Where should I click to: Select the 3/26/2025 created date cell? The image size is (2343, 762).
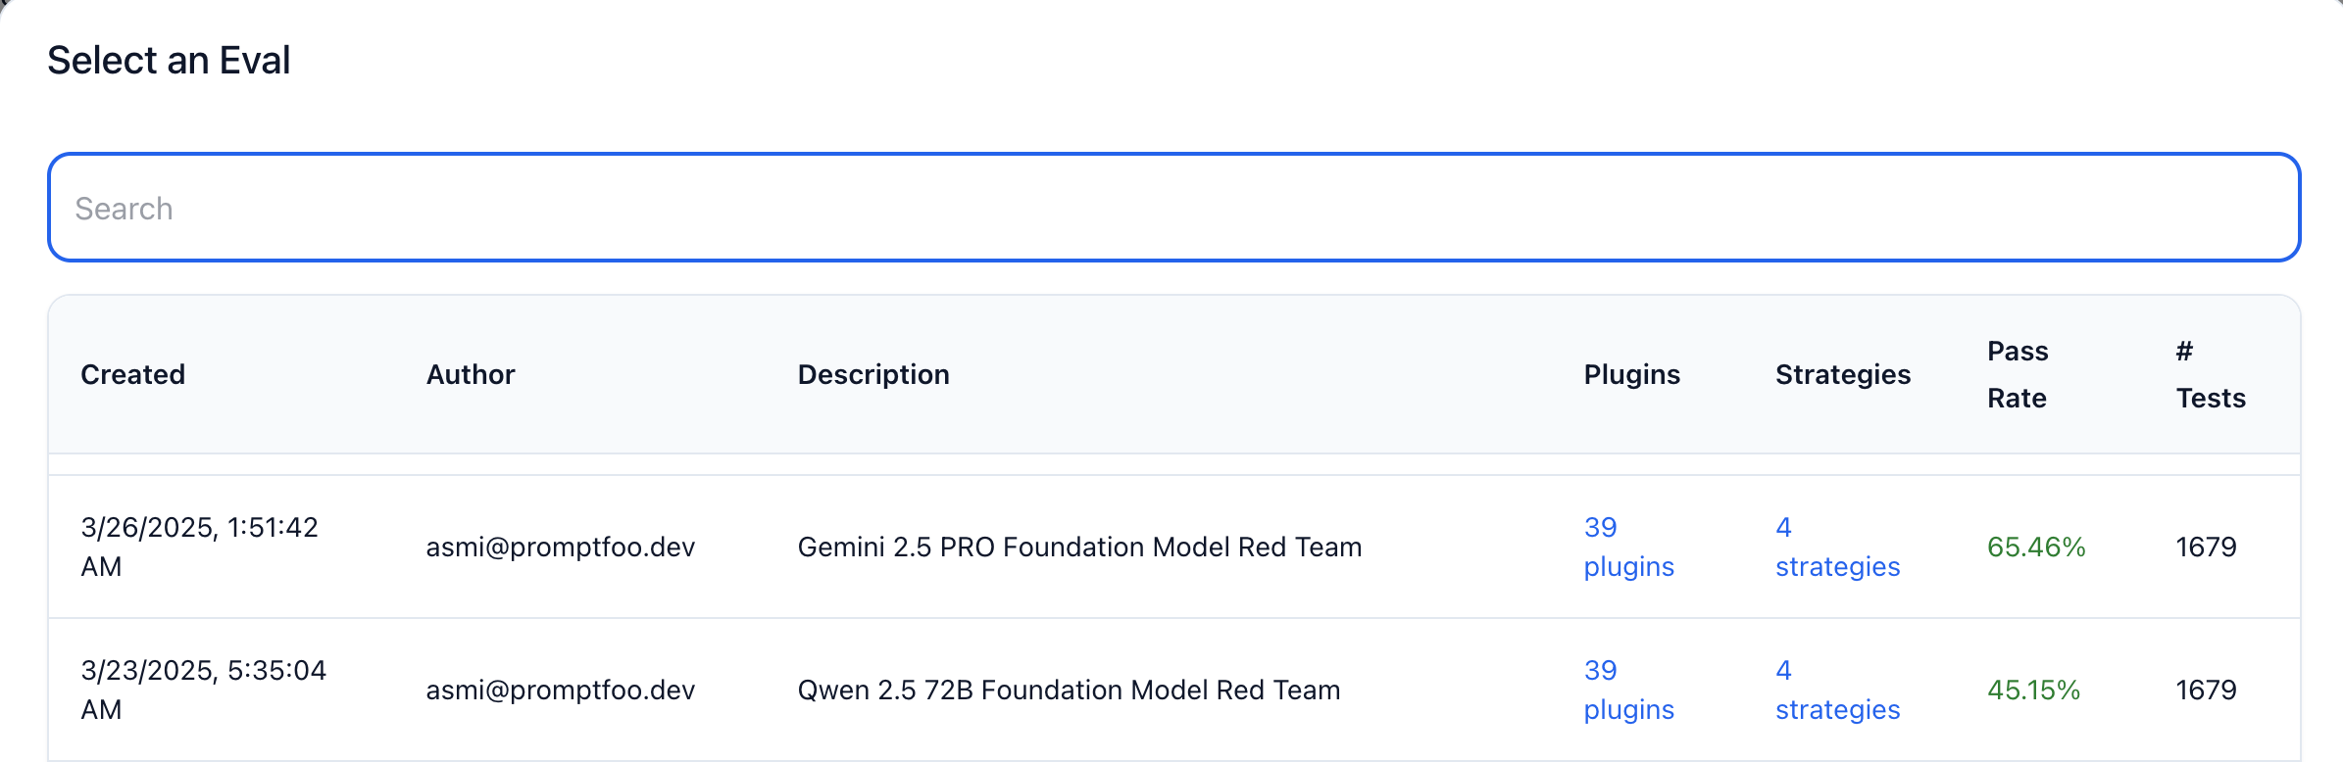pos(199,547)
